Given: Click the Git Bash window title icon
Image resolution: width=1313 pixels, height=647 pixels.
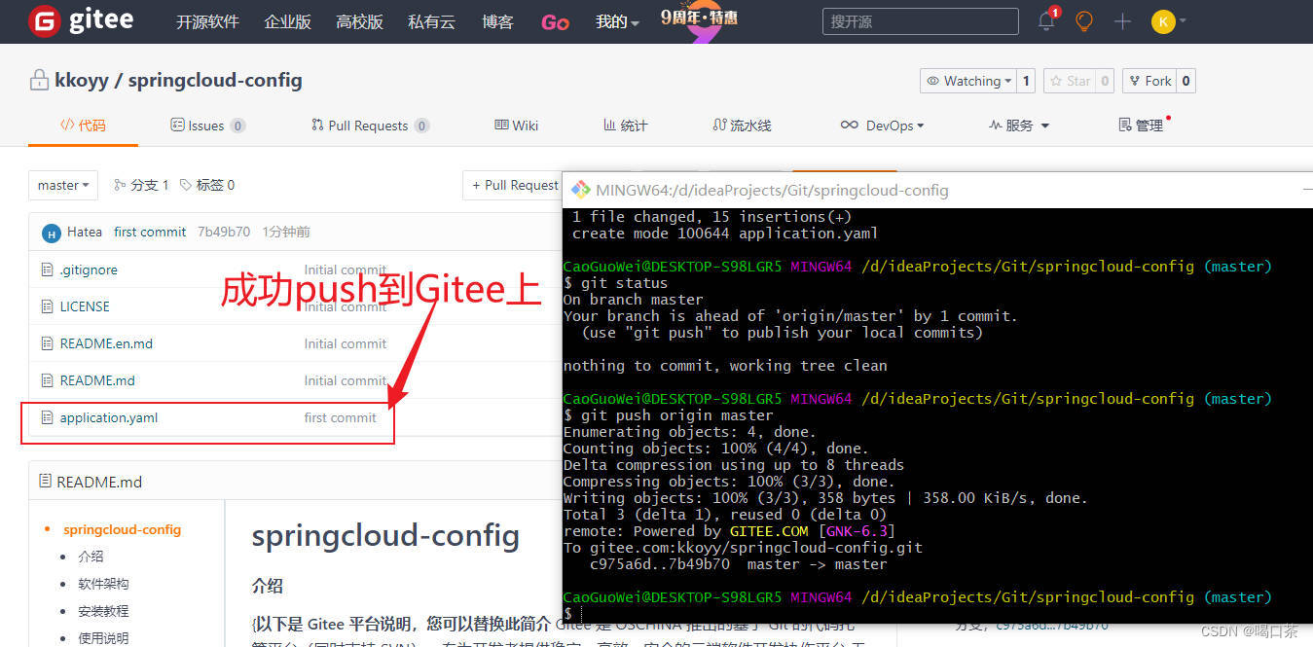Looking at the screenshot, I should [x=581, y=190].
